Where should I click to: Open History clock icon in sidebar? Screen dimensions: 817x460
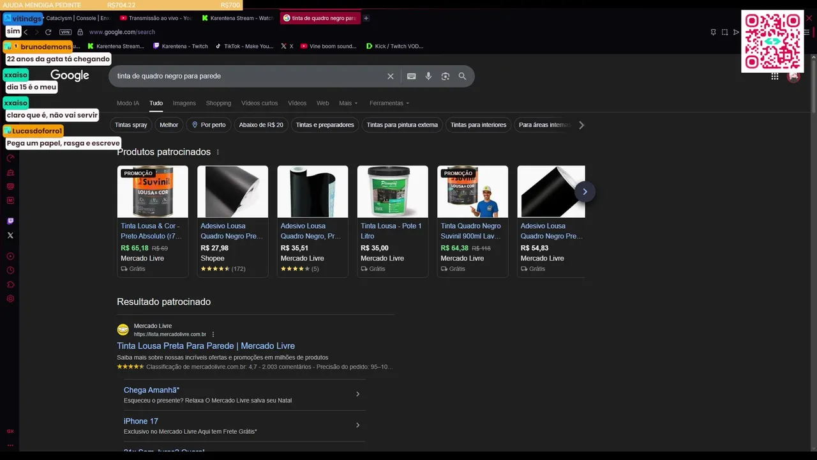click(10, 270)
